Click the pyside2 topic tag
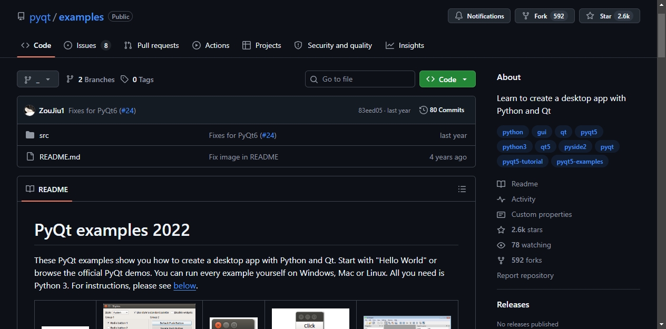 (x=575, y=147)
